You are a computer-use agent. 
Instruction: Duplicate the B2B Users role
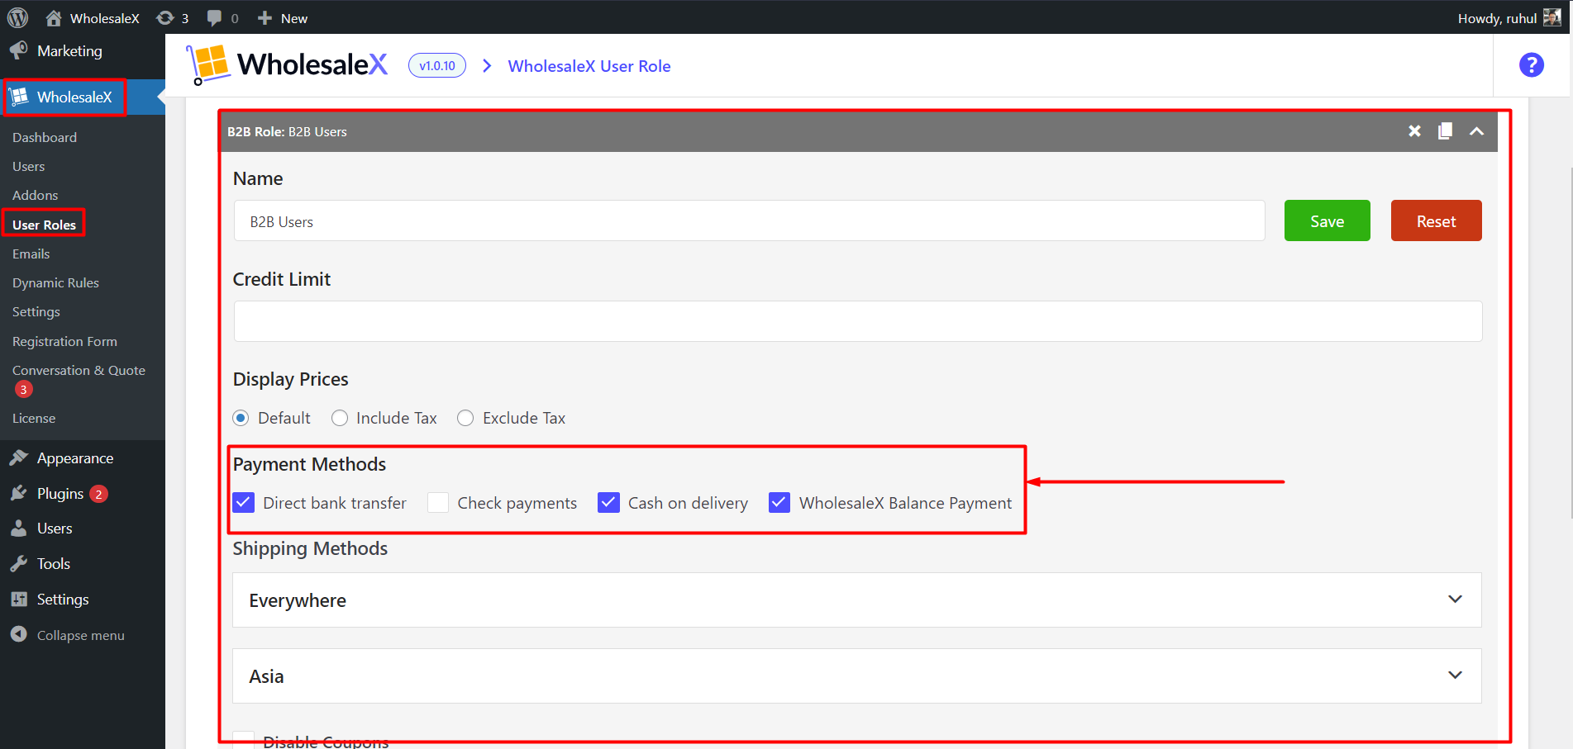1445,131
